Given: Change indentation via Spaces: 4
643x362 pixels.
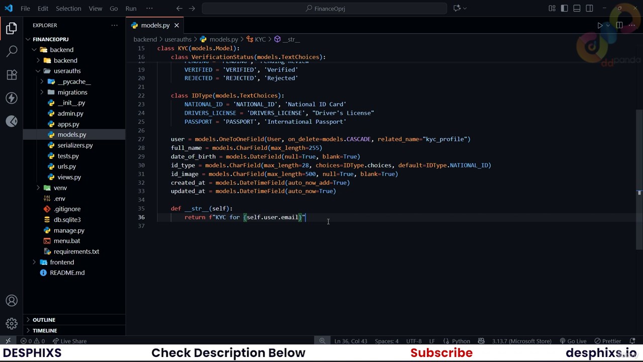Looking at the screenshot, I should click(x=386, y=341).
